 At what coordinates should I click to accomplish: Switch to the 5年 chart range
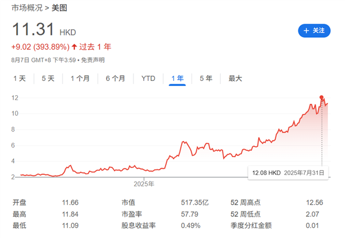[x=205, y=79]
